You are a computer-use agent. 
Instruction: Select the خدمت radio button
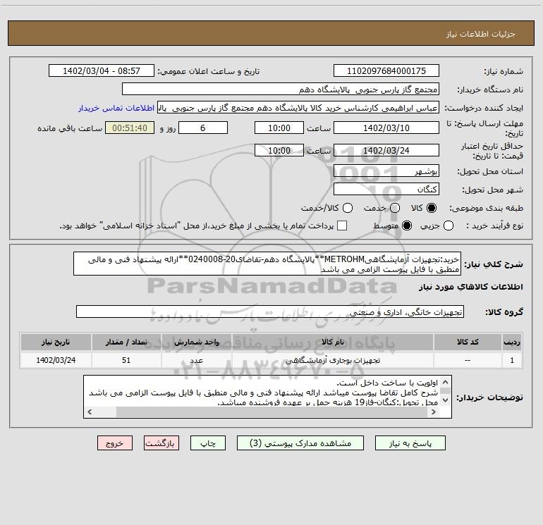pos(395,208)
